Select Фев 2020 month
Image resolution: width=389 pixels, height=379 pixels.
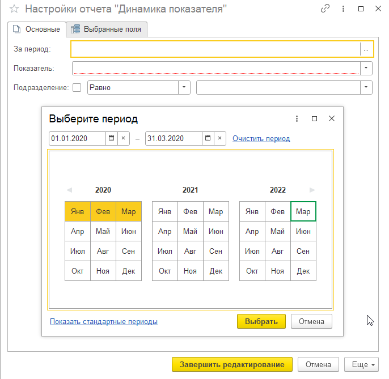click(103, 211)
